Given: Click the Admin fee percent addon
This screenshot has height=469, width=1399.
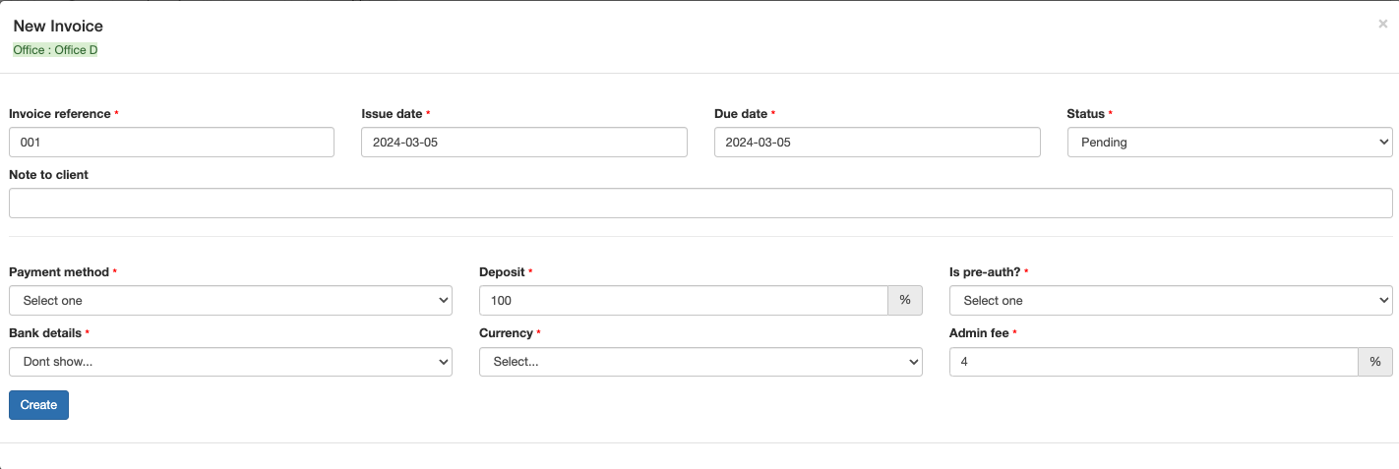Looking at the screenshot, I should pos(1374,362).
